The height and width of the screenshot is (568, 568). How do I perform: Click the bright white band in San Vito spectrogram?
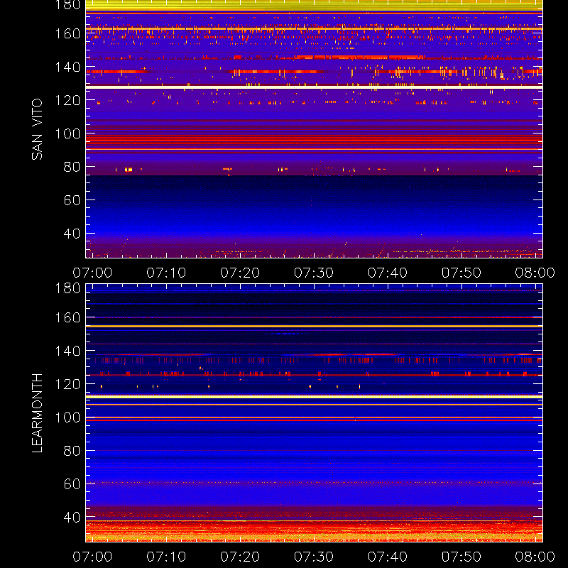click(x=314, y=87)
